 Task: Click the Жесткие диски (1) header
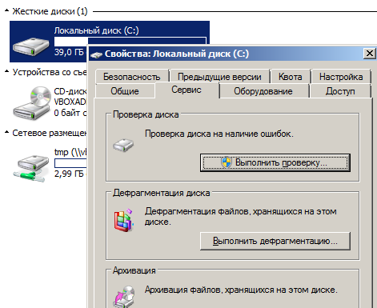coord(50,11)
